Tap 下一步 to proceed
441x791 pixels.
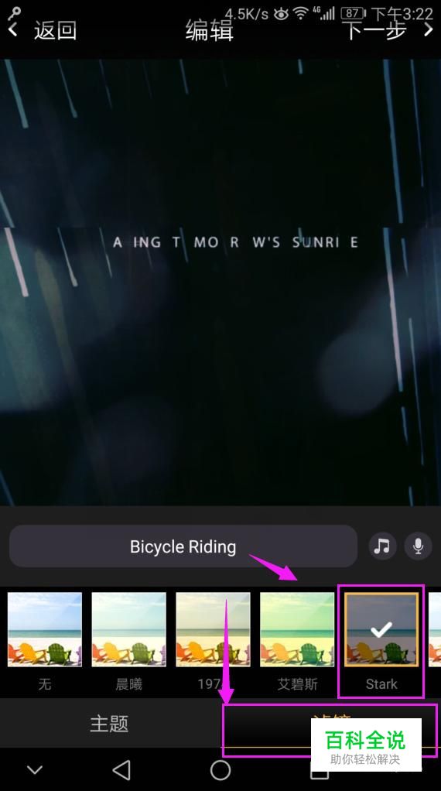377,30
